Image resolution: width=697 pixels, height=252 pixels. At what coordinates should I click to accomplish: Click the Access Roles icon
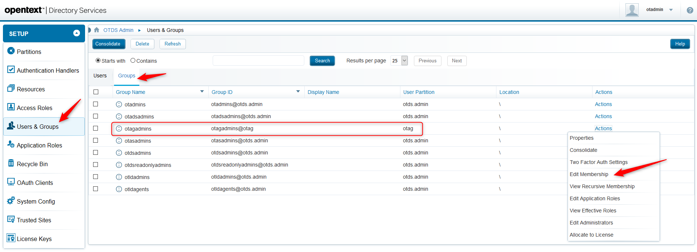[11, 107]
